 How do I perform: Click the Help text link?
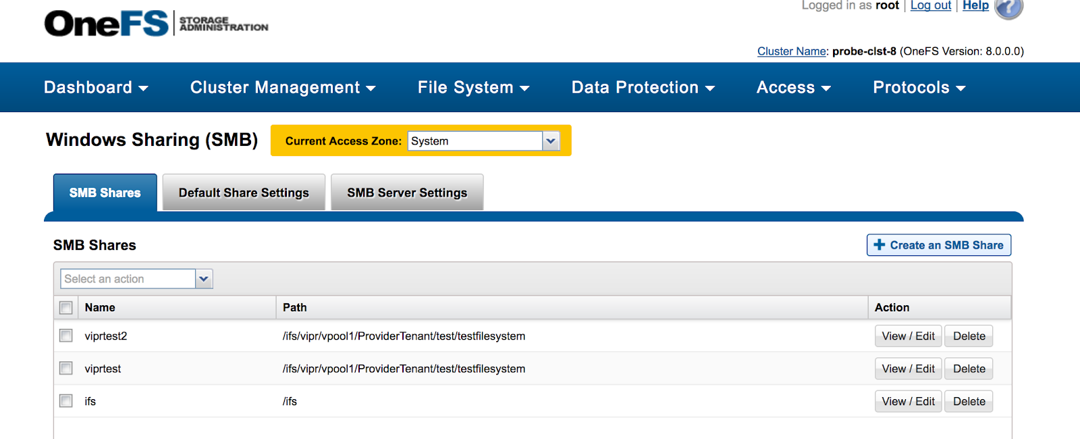point(975,5)
